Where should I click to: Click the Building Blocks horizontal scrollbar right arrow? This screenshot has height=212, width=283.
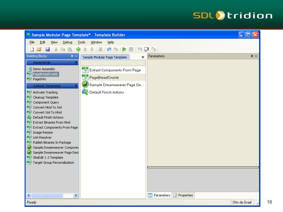pyautogui.click(x=76, y=195)
